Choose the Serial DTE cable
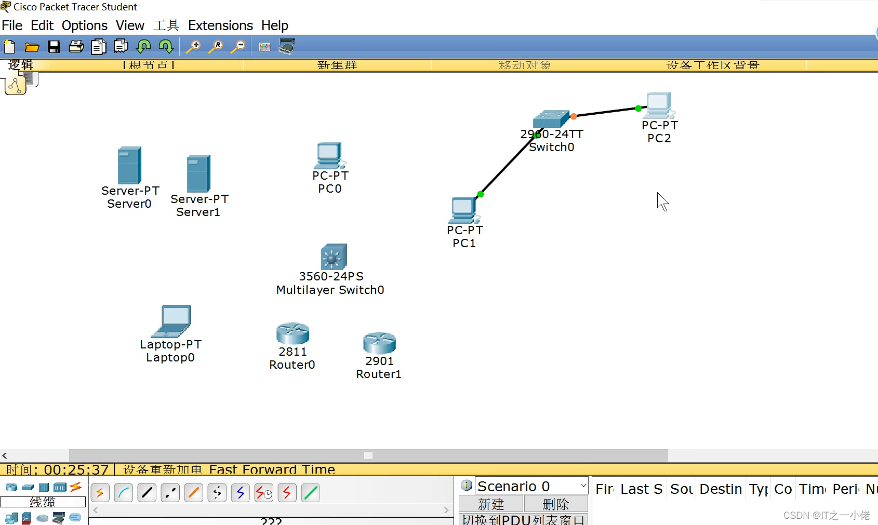This screenshot has height=525, width=878. 287,492
